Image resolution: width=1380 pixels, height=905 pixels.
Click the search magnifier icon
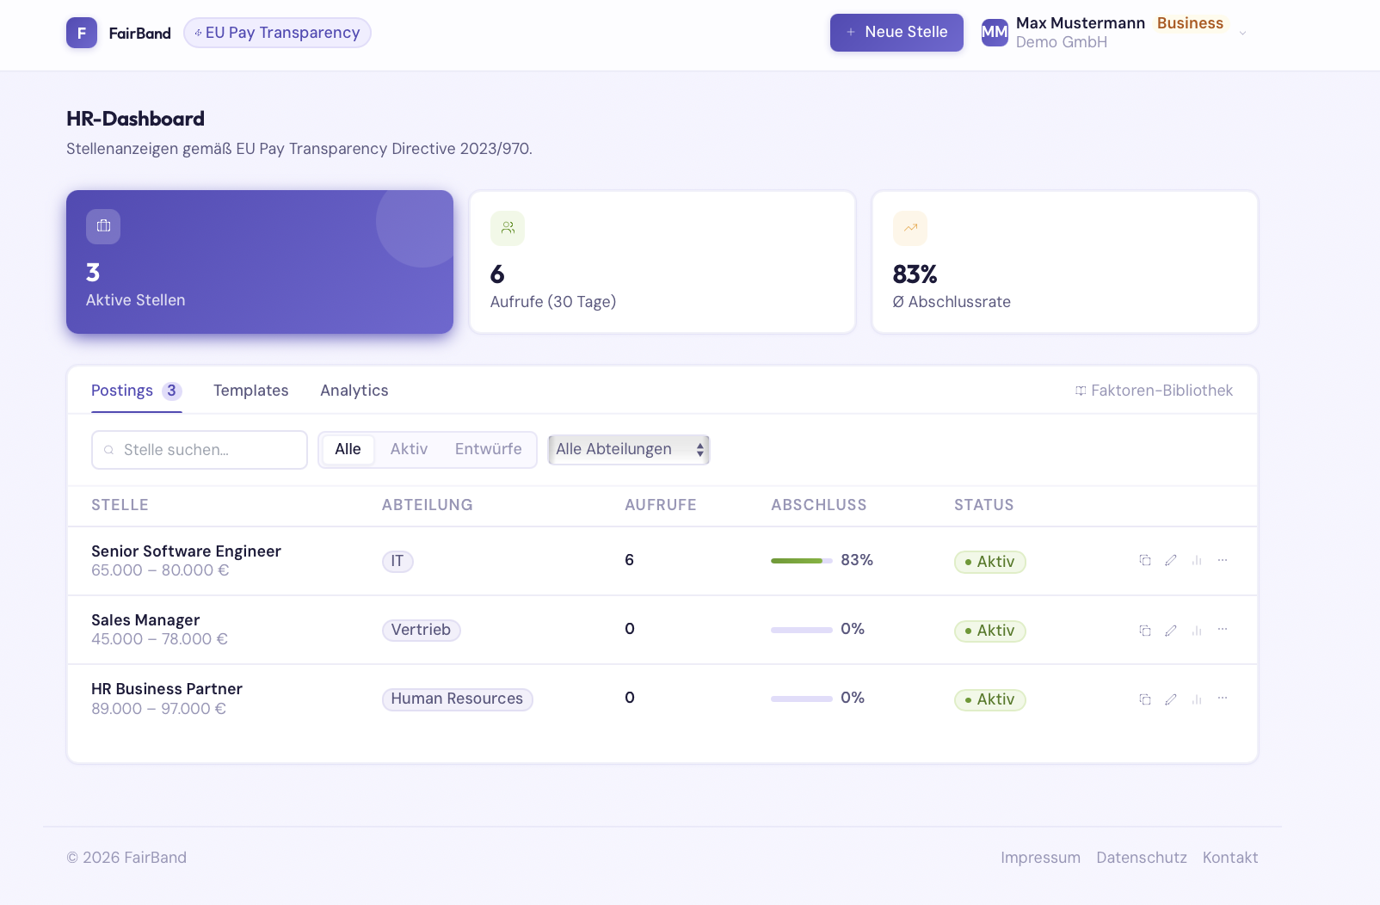click(x=109, y=450)
